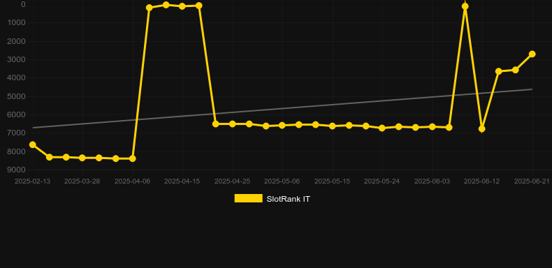Click the data point above 2025-04-25
Image resolution: width=552 pixels, height=268 pixels.
pyautogui.click(x=233, y=124)
